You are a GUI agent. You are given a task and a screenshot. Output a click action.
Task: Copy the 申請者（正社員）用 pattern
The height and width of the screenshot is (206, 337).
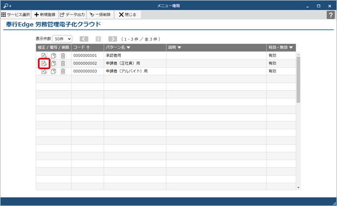[x=54, y=63]
